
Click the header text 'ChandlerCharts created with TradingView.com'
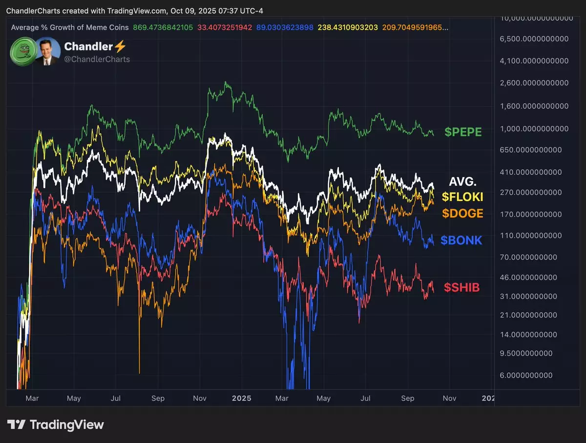tap(86, 11)
